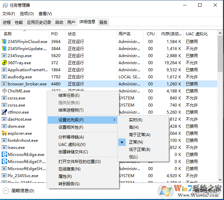This screenshot has height=200, width=224.
Task: Choose 属性(R) in context menu
Action: (83, 176)
